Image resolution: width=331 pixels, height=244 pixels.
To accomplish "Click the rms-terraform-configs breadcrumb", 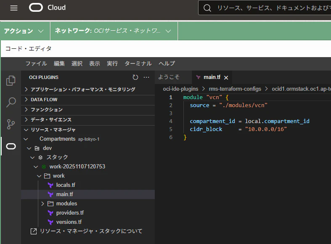I will [x=235, y=89].
